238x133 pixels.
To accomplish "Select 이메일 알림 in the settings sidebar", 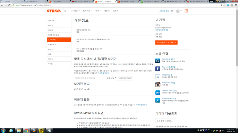I will (x=59, y=45).
